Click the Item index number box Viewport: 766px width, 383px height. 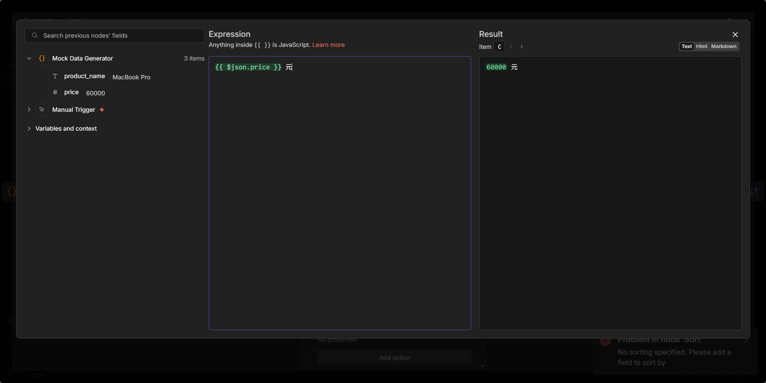[x=499, y=47]
